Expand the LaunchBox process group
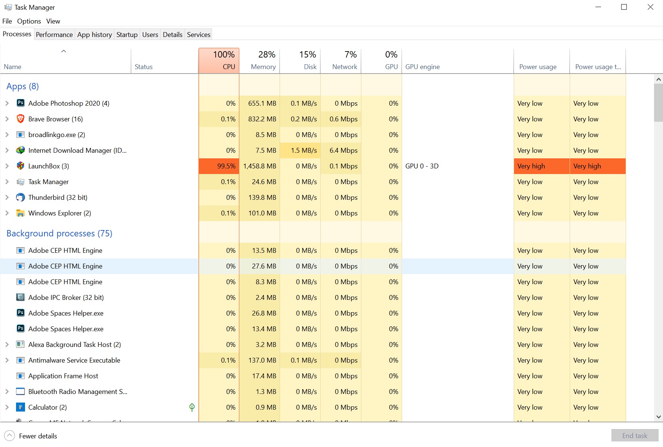 click(7, 166)
